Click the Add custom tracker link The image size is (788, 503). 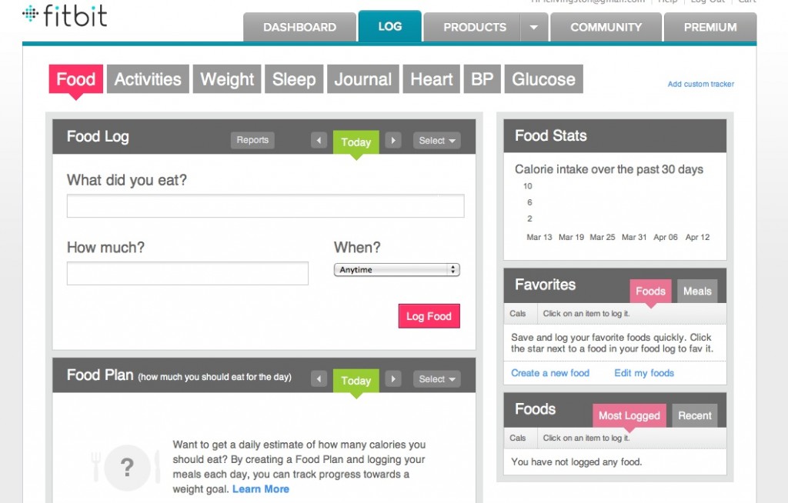click(x=700, y=84)
